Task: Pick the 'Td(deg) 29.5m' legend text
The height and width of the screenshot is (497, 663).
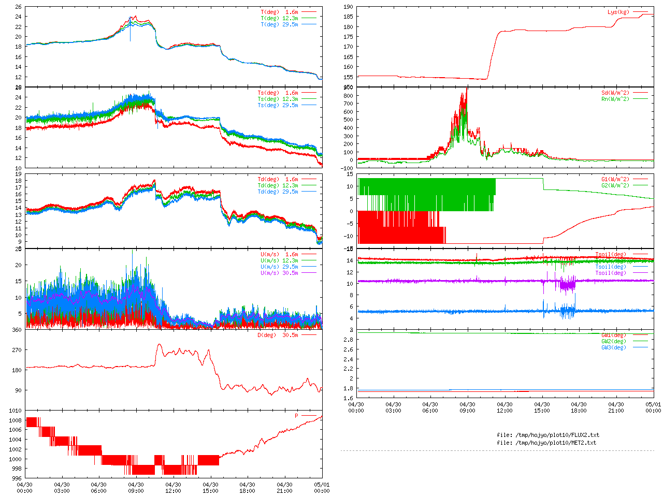Action: tap(278, 192)
